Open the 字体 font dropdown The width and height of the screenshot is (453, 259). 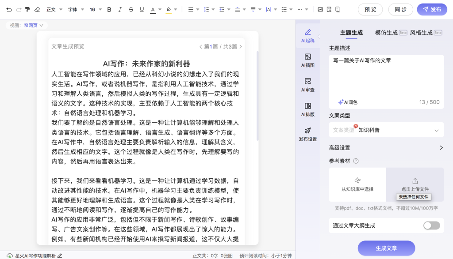click(x=76, y=10)
